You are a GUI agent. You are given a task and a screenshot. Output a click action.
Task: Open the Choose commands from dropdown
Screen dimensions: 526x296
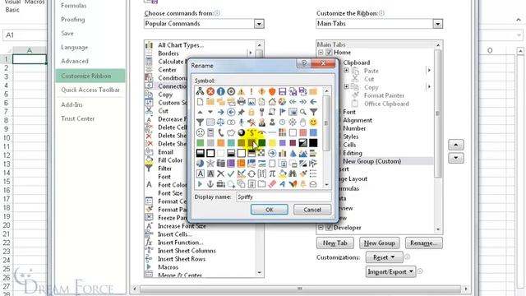coord(259,24)
